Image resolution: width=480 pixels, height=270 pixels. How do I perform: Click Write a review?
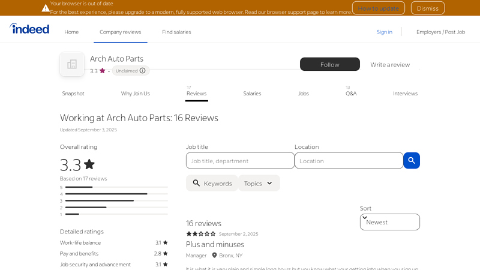(390, 65)
